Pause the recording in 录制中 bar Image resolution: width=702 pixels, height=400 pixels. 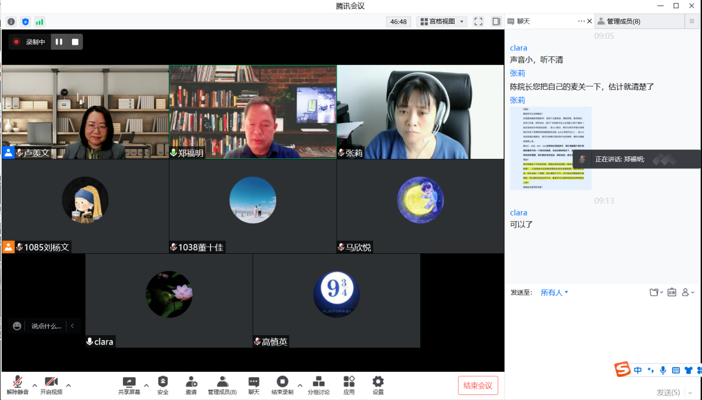coord(59,42)
